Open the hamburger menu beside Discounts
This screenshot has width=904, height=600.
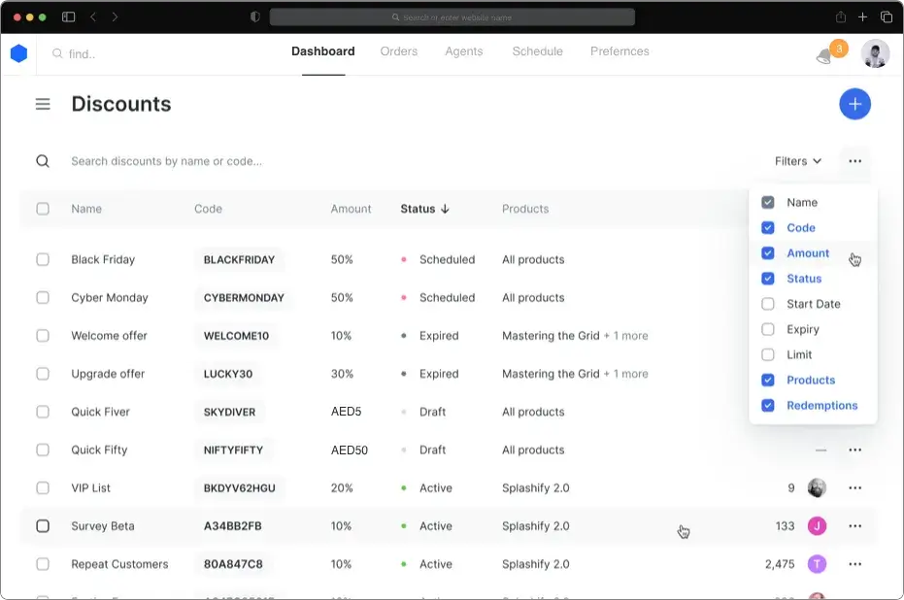(x=43, y=104)
